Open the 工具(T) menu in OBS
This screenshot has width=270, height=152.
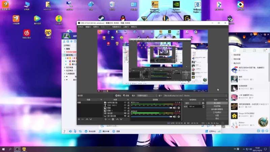tap(126, 27)
